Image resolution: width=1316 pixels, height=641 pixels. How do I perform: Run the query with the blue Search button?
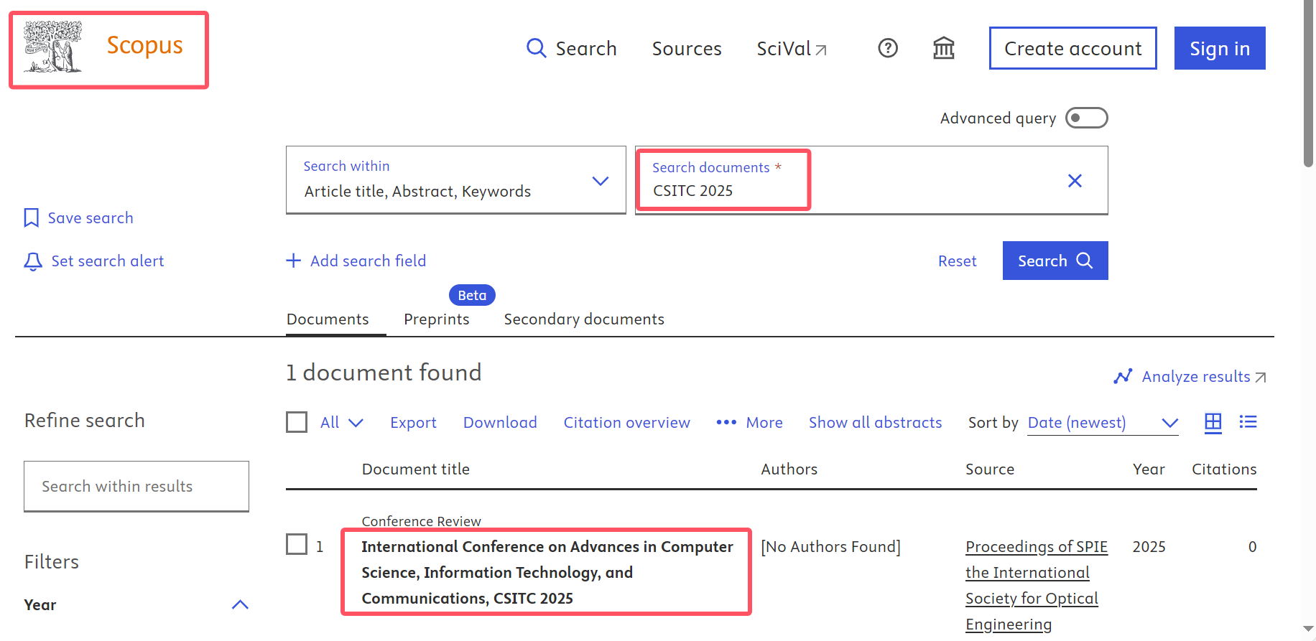[1055, 261]
